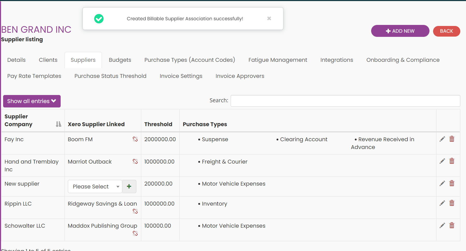This screenshot has height=251, width=466.
Task: Open the Integrations tab
Action: tap(337, 60)
